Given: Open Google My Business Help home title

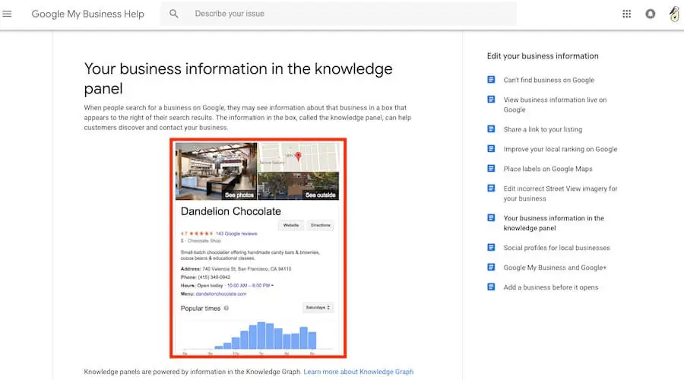Looking at the screenshot, I should (x=87, y=14).
